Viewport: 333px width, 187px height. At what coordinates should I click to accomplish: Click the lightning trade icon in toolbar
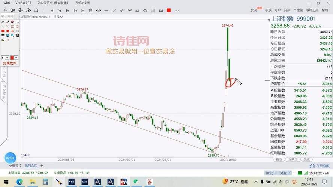click(20, 10)
